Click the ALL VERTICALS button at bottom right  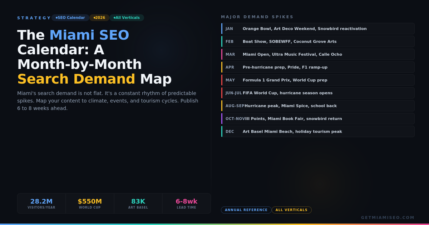[x=292, y=210]
